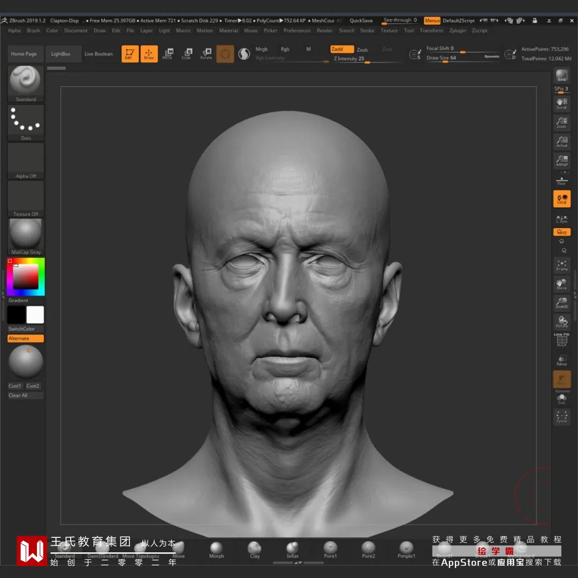Viewport: 578px width, 578px height.
Task: Click the Cust1 button
Action: (x=16, y=385)
